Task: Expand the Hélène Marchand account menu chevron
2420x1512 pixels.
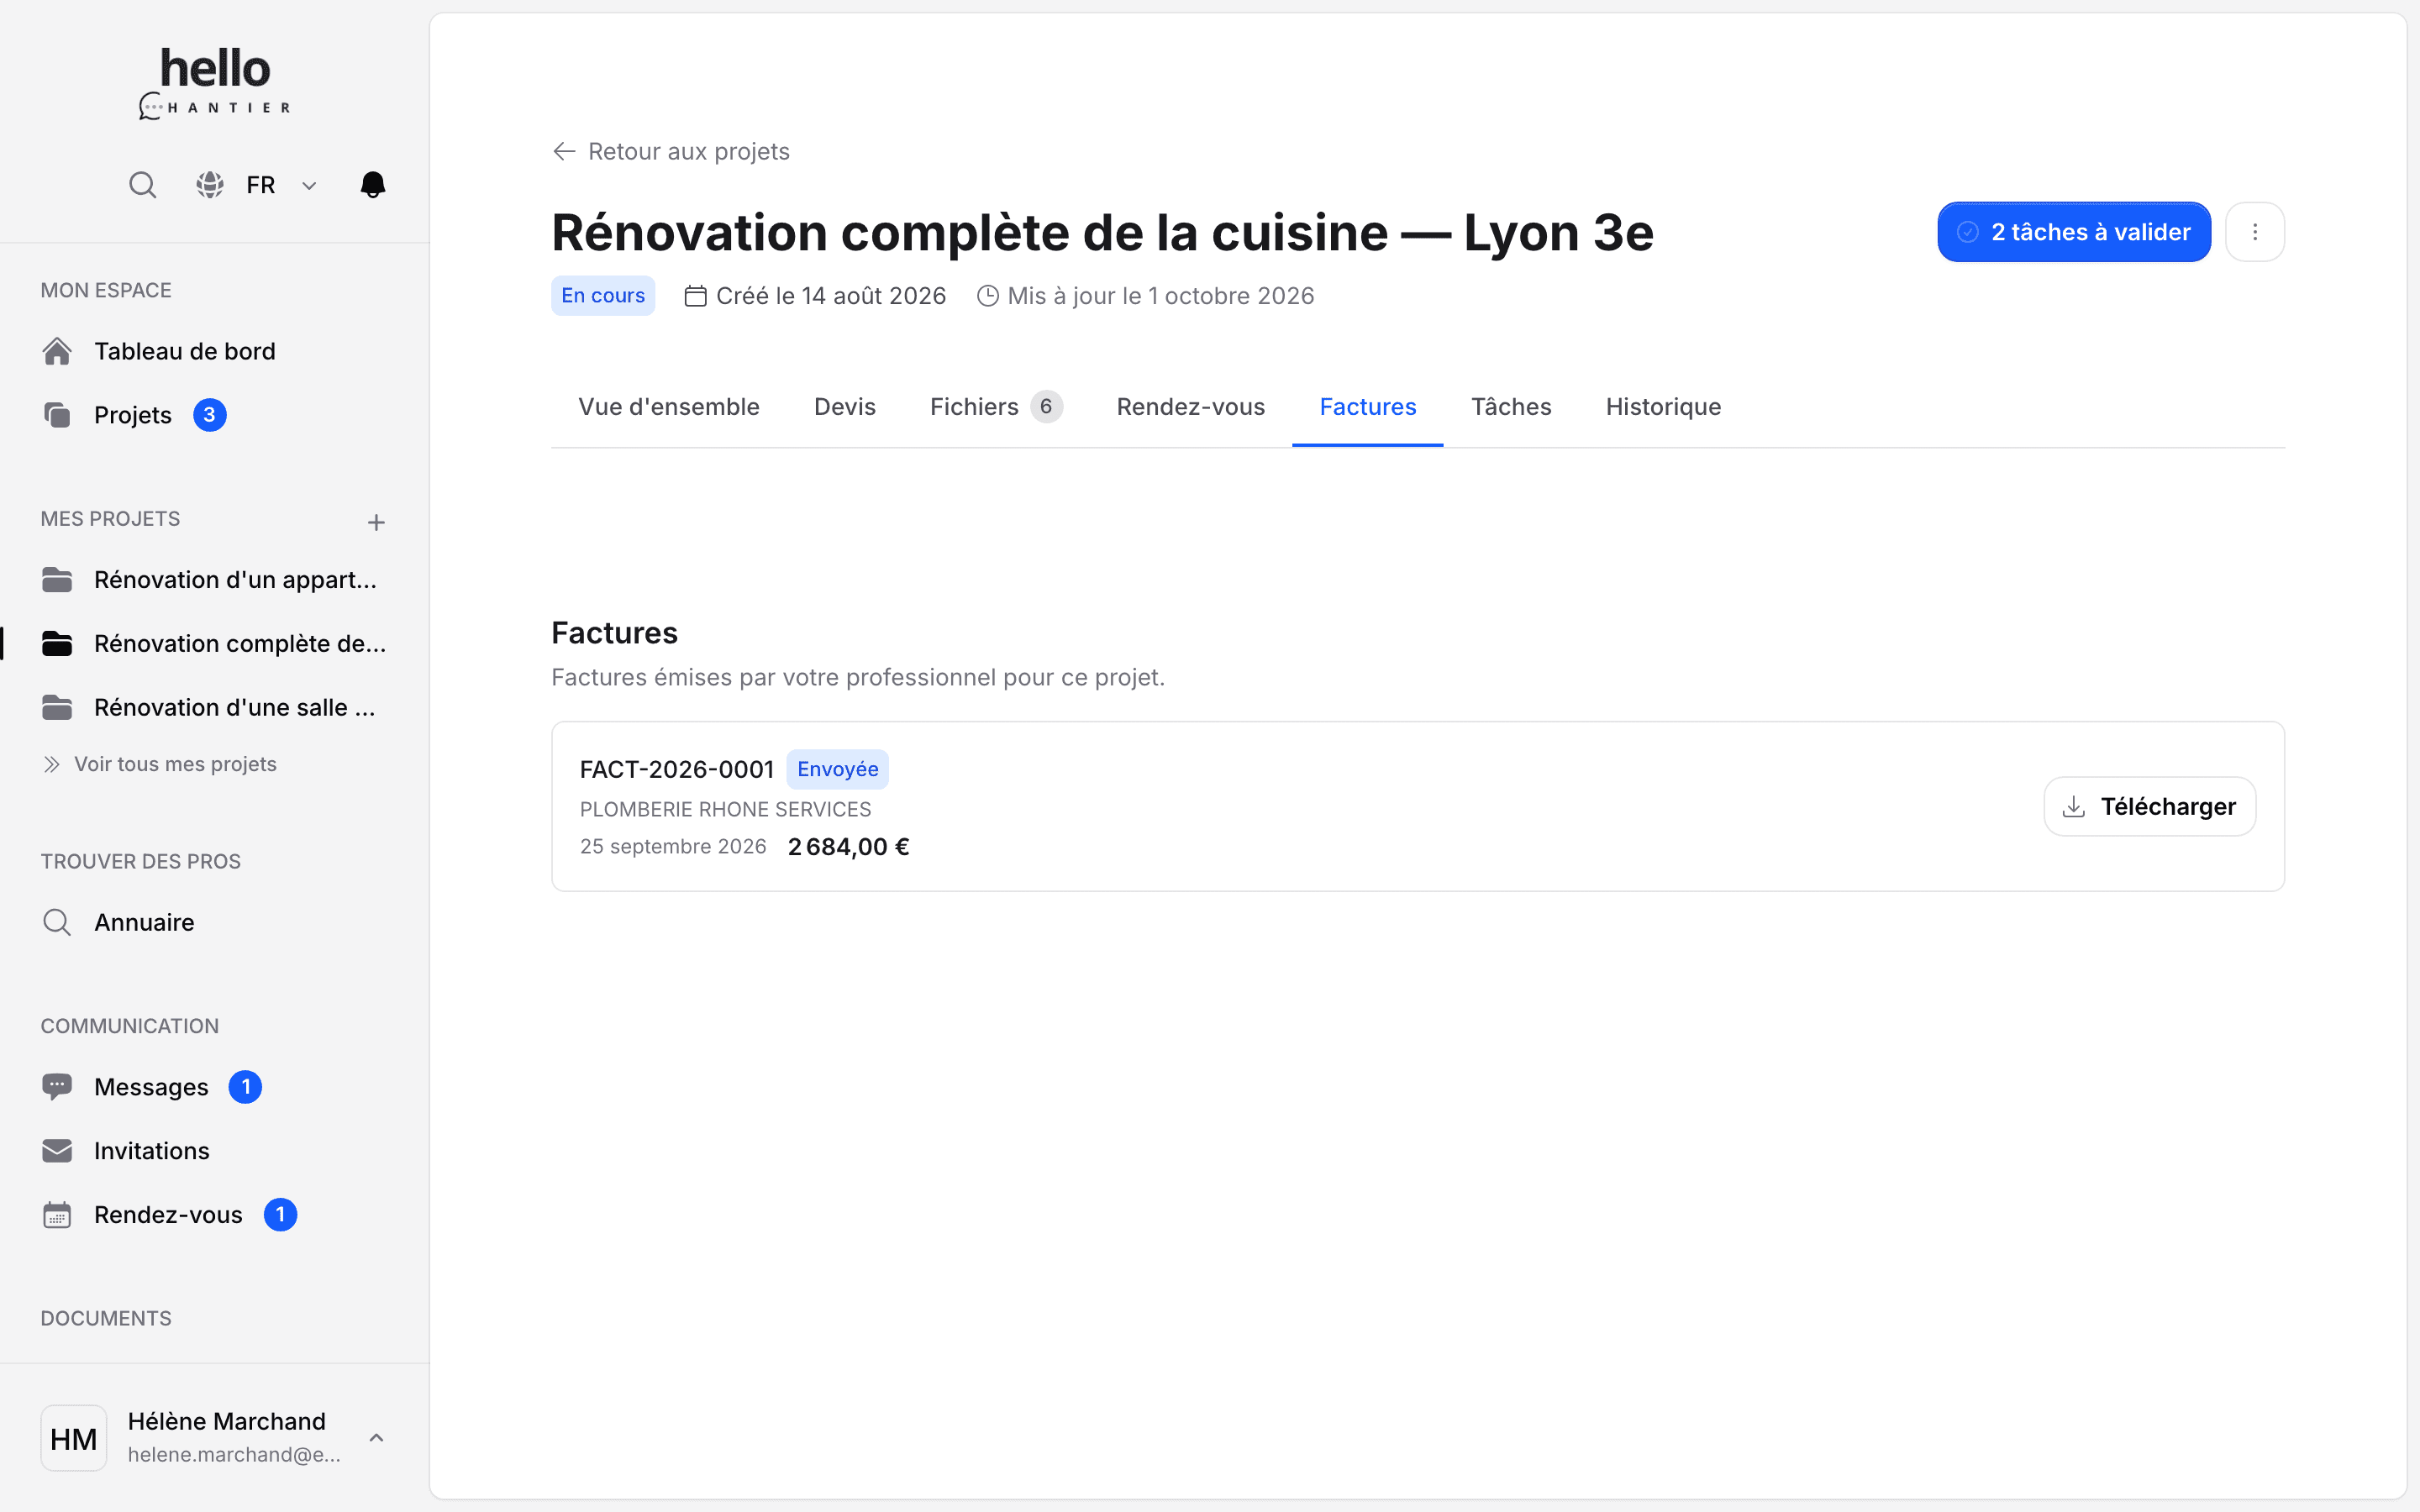Action: 376,1438
